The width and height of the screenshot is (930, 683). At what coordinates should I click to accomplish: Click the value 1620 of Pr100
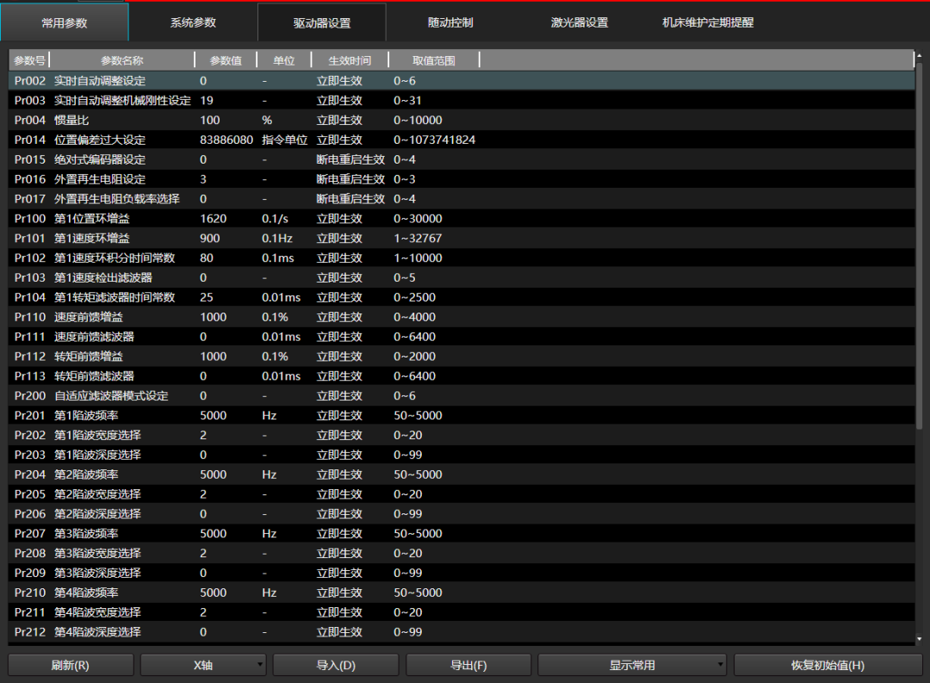pyautogui.click(x=213, y=219)
